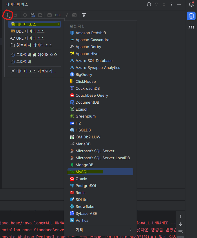Open the Maven 'm' tool window
Image resolution: width=197 pixels, height=238 pixels.
click(191, 27)
